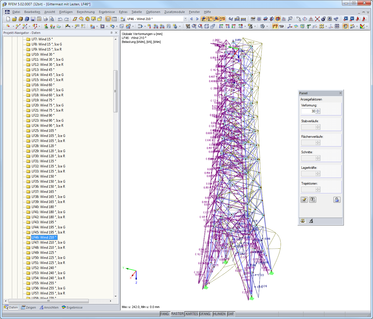Screen dimensions: 373x319
Task: Toggle HLINIEN in the status bar
Action: 220,314
